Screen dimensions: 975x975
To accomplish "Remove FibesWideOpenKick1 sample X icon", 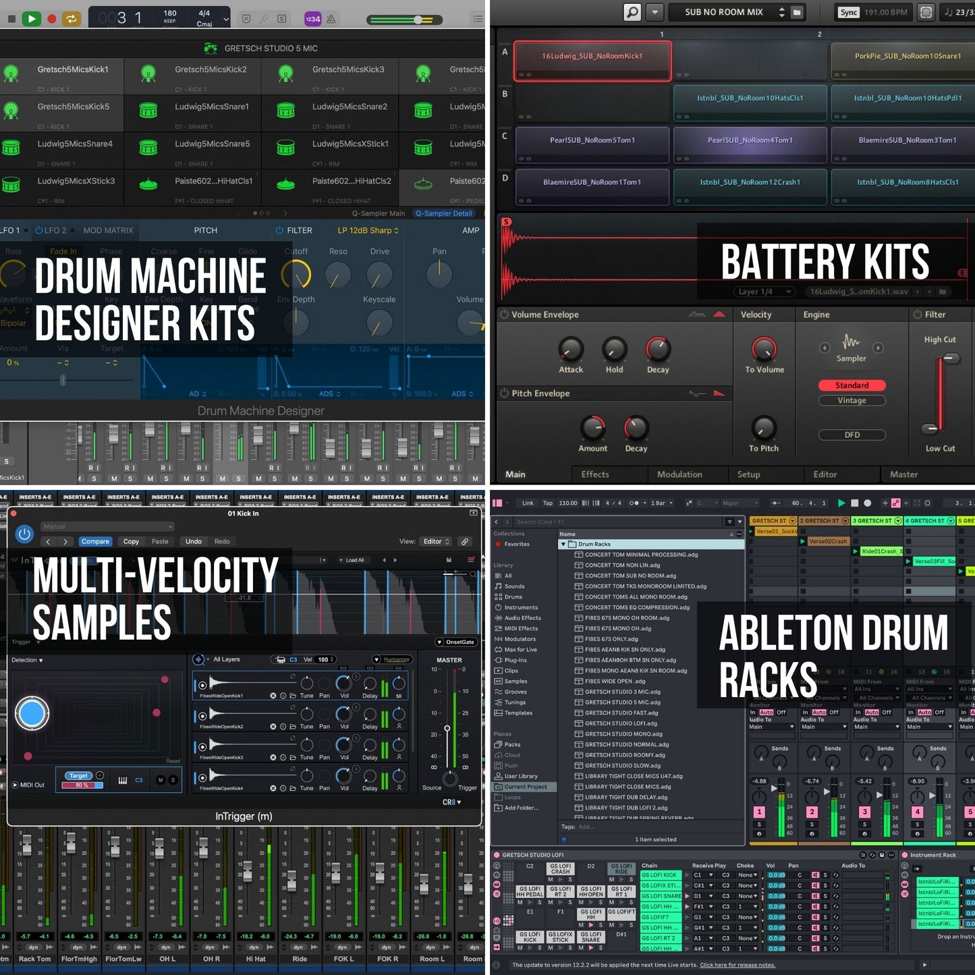I will pyautogui.click(x=273, y=695).
